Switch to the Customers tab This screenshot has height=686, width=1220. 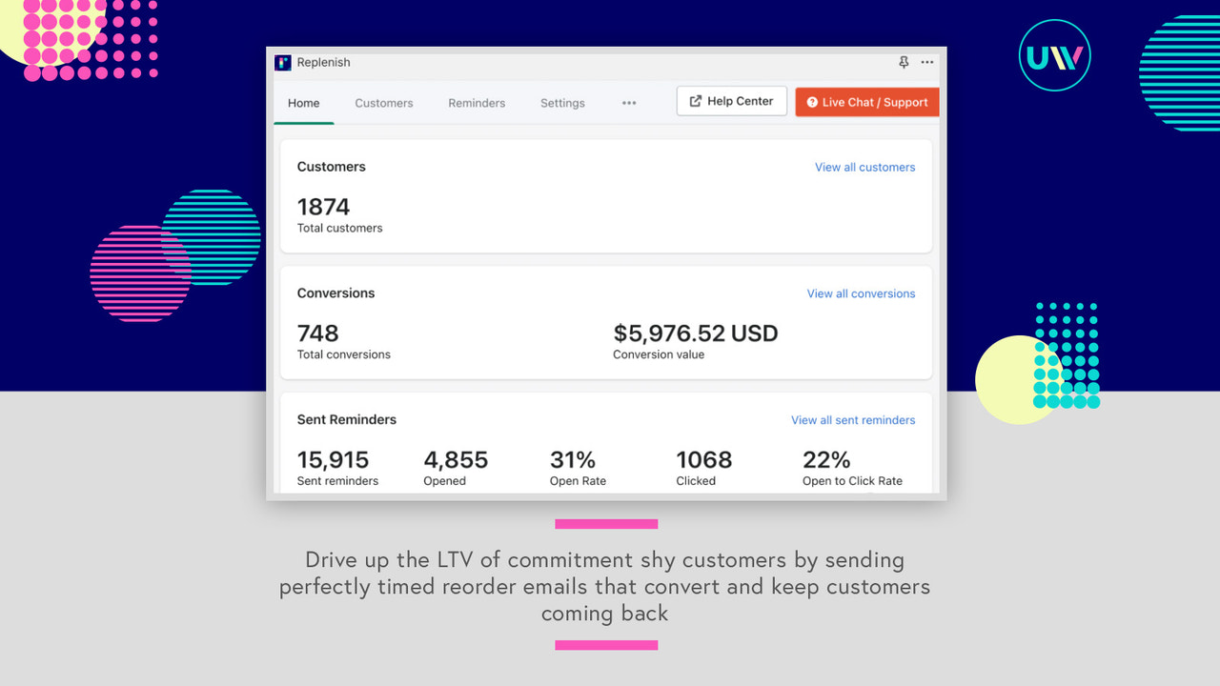point(383,103)
